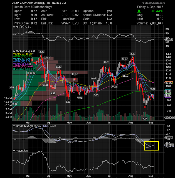Screen dimensions: 175x178
Task: Select the High price 9.09
Action: click(x=34, y=15)
